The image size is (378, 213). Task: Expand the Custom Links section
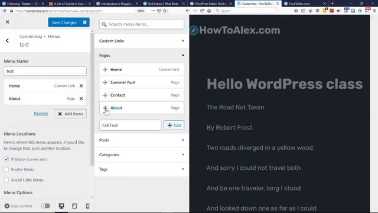click(x=142, y=41)
